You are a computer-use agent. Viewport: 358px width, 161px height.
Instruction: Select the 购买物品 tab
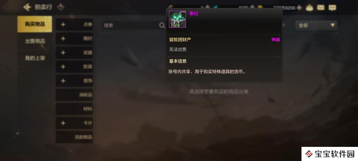click(x=35, y=24)
